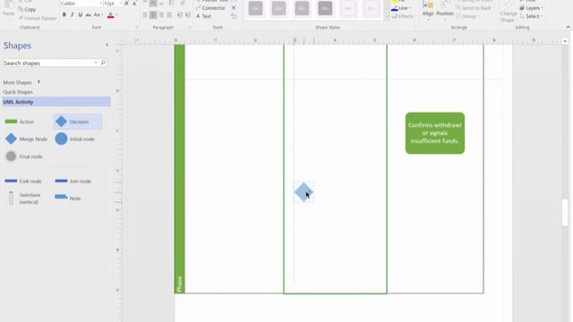The height and width of the screenshot is (322, 573).
Task: Activate Format Painter
Action: [x=38, y=18]
